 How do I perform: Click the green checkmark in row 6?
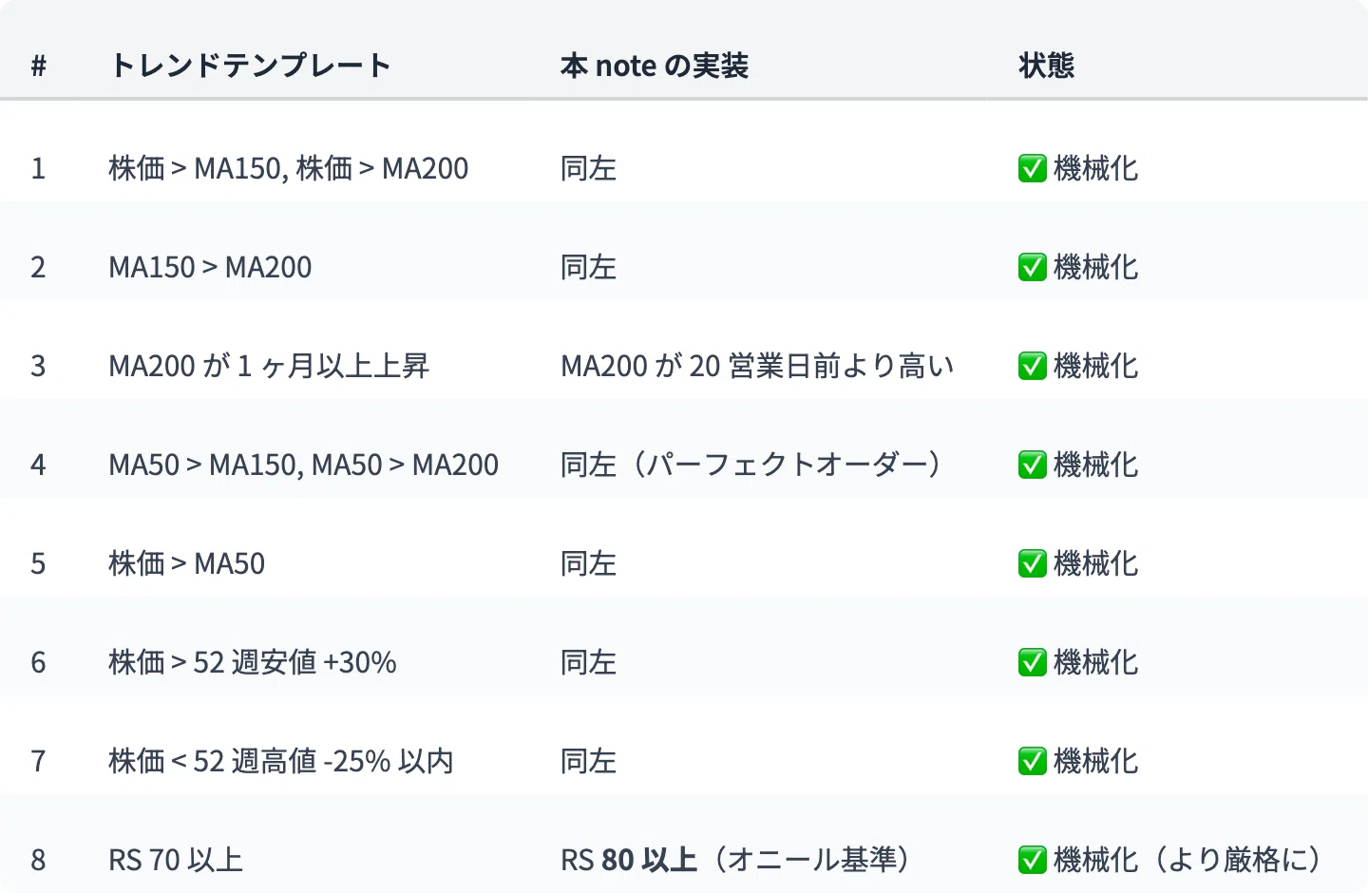pos(1032,662)
